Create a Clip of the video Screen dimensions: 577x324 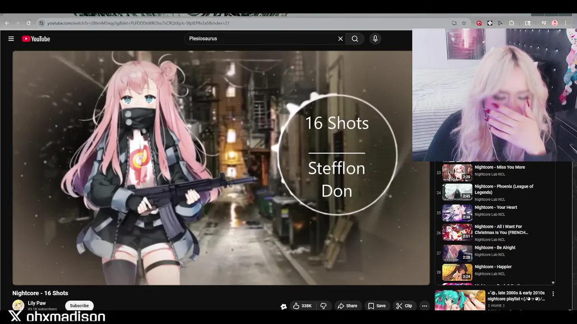pyautogui.click(x=404, y=306)
